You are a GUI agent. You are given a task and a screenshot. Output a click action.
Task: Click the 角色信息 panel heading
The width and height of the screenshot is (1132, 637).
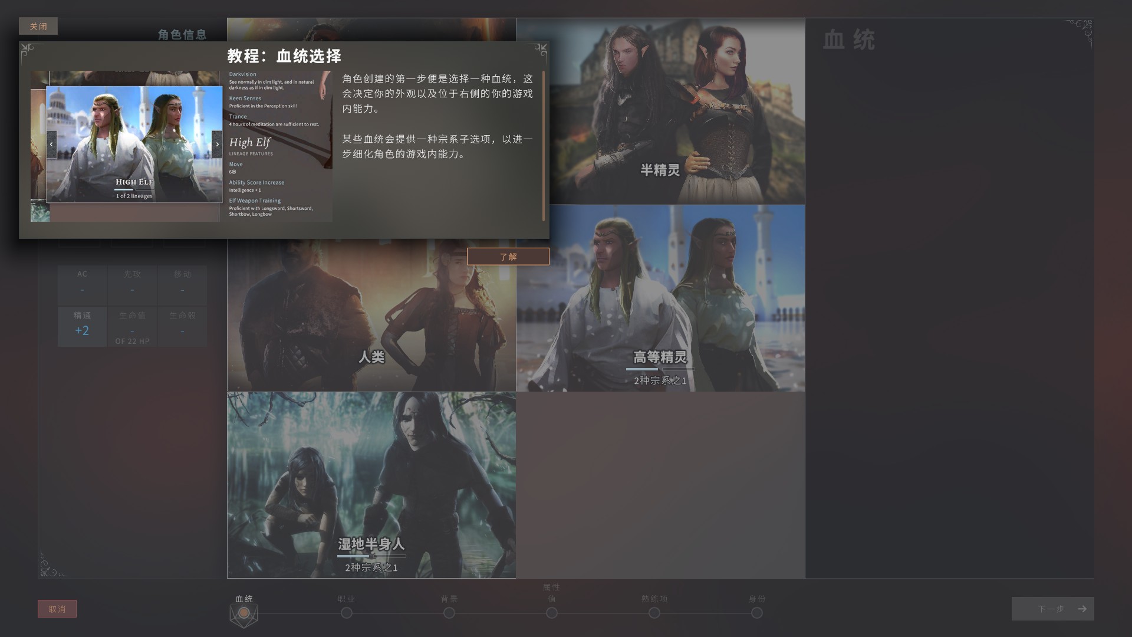pos(182,35)
